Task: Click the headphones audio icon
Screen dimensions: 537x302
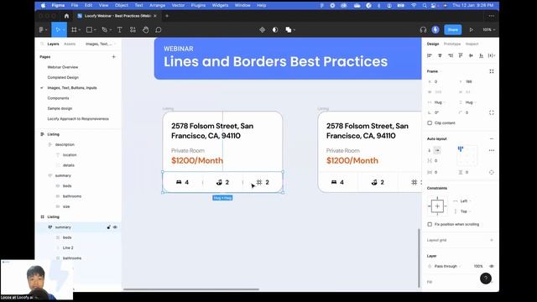Action: coord(423,30)
